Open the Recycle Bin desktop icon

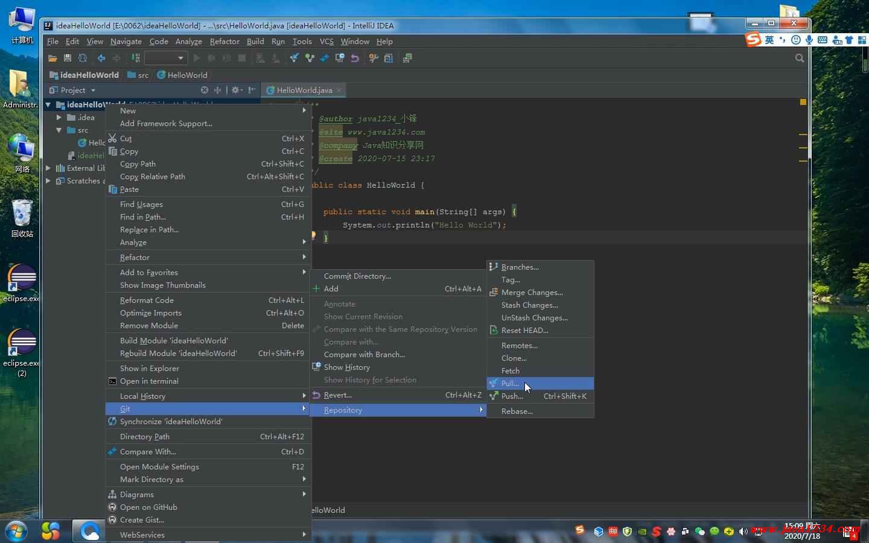pos(22,218)
